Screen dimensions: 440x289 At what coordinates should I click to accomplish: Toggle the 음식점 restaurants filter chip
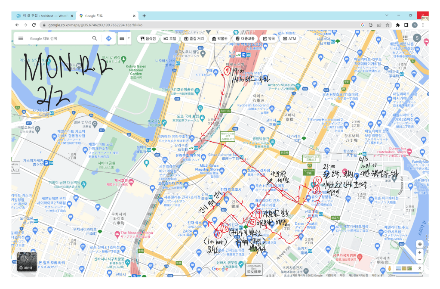tap(148, 39)
